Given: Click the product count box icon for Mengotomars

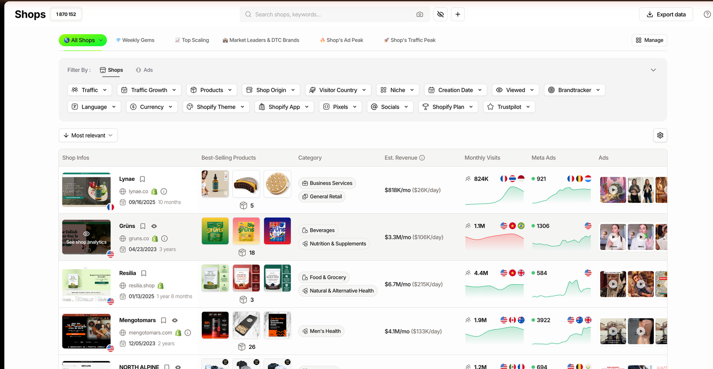Looking at the screenshot, I should (x=242, y=347).
